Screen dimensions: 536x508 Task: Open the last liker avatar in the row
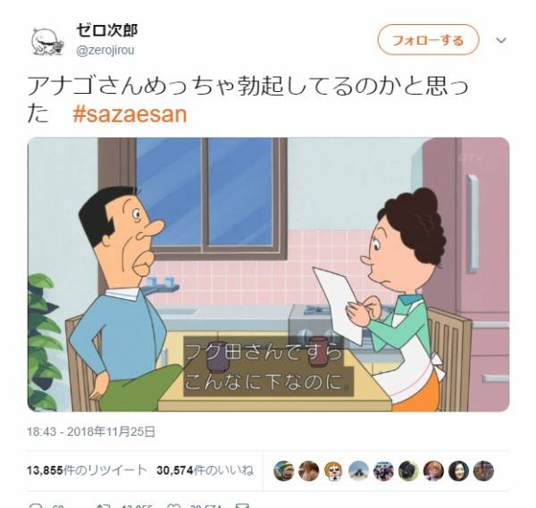[483, 471]
